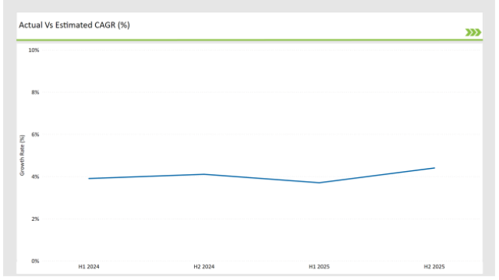The height and width of the screenshot is (280, 499).
Task: Click the 8% y-axis label
Action: tap(35, 93)
